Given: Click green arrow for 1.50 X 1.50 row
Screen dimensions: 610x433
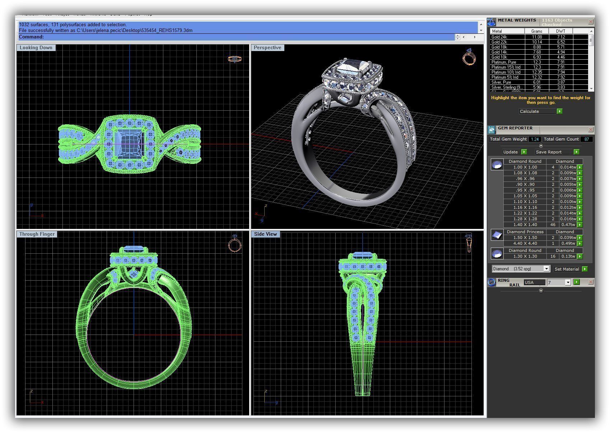Looking at the screenshot, I should pyautogui.click(x=579, y=238).
